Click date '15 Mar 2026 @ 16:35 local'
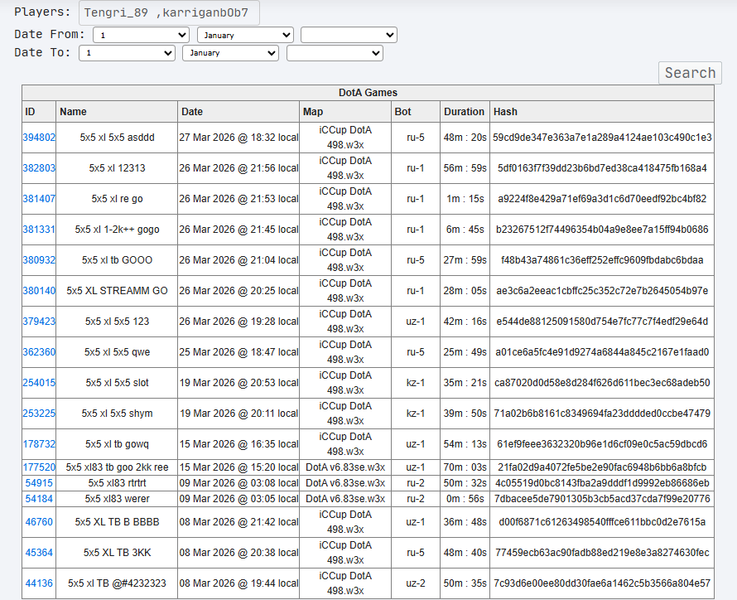This screenshot has width=737, height=600. tap(238, 444)
